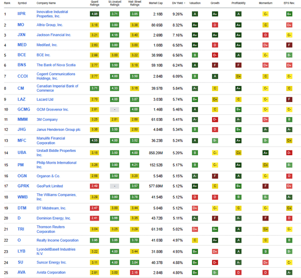
Task: Click the WMB ticker symbol
Action: (x=23, y=197)
